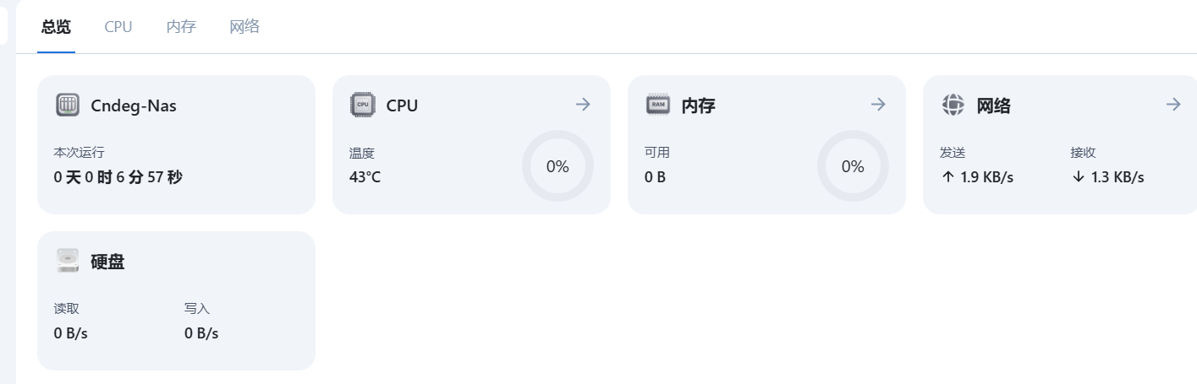Image resolution: width=1197 pixels, height=384 pixels.
Task: Click the uptime value text
Action: point(118,177)
